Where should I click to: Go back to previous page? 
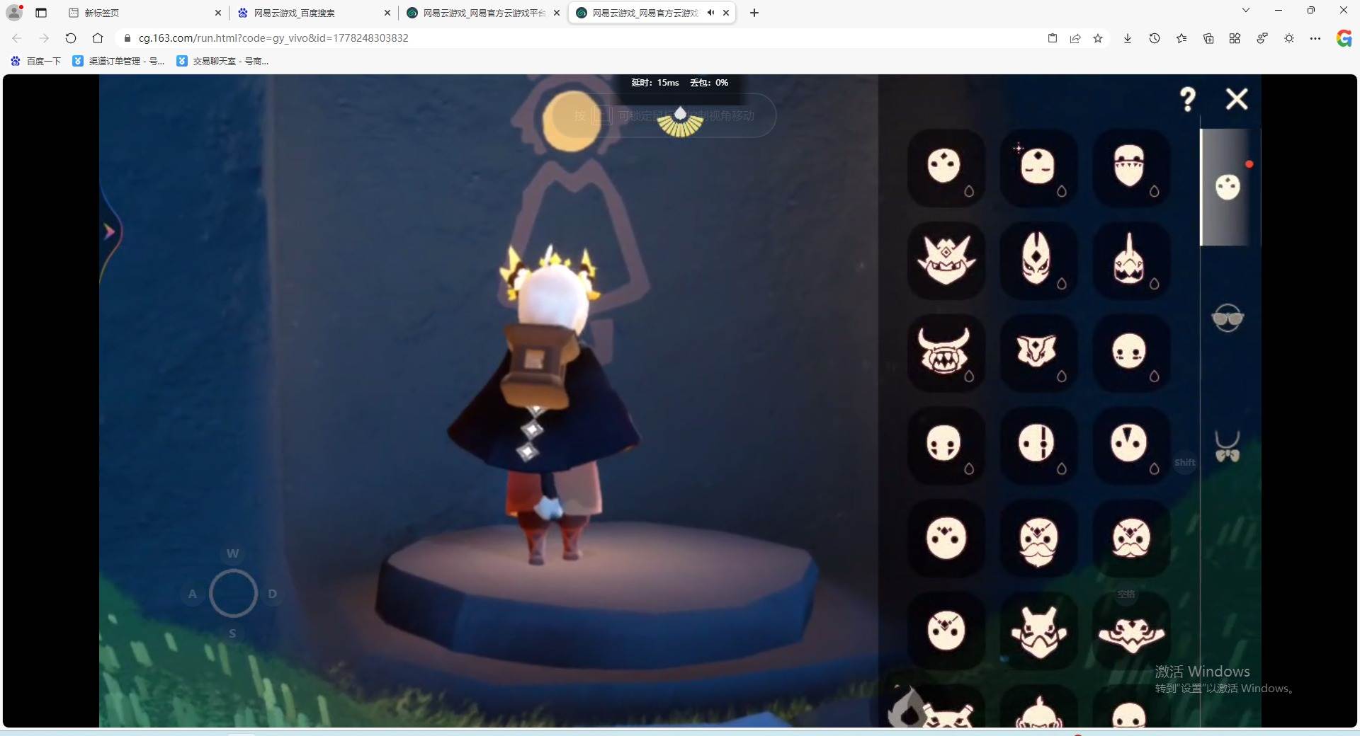tap(17, 38)
